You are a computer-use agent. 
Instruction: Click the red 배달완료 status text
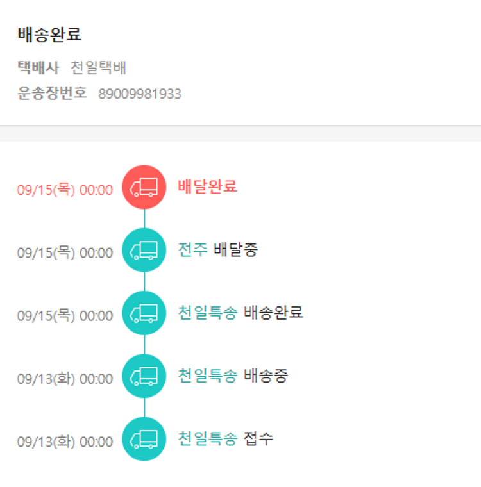point(207,186)
